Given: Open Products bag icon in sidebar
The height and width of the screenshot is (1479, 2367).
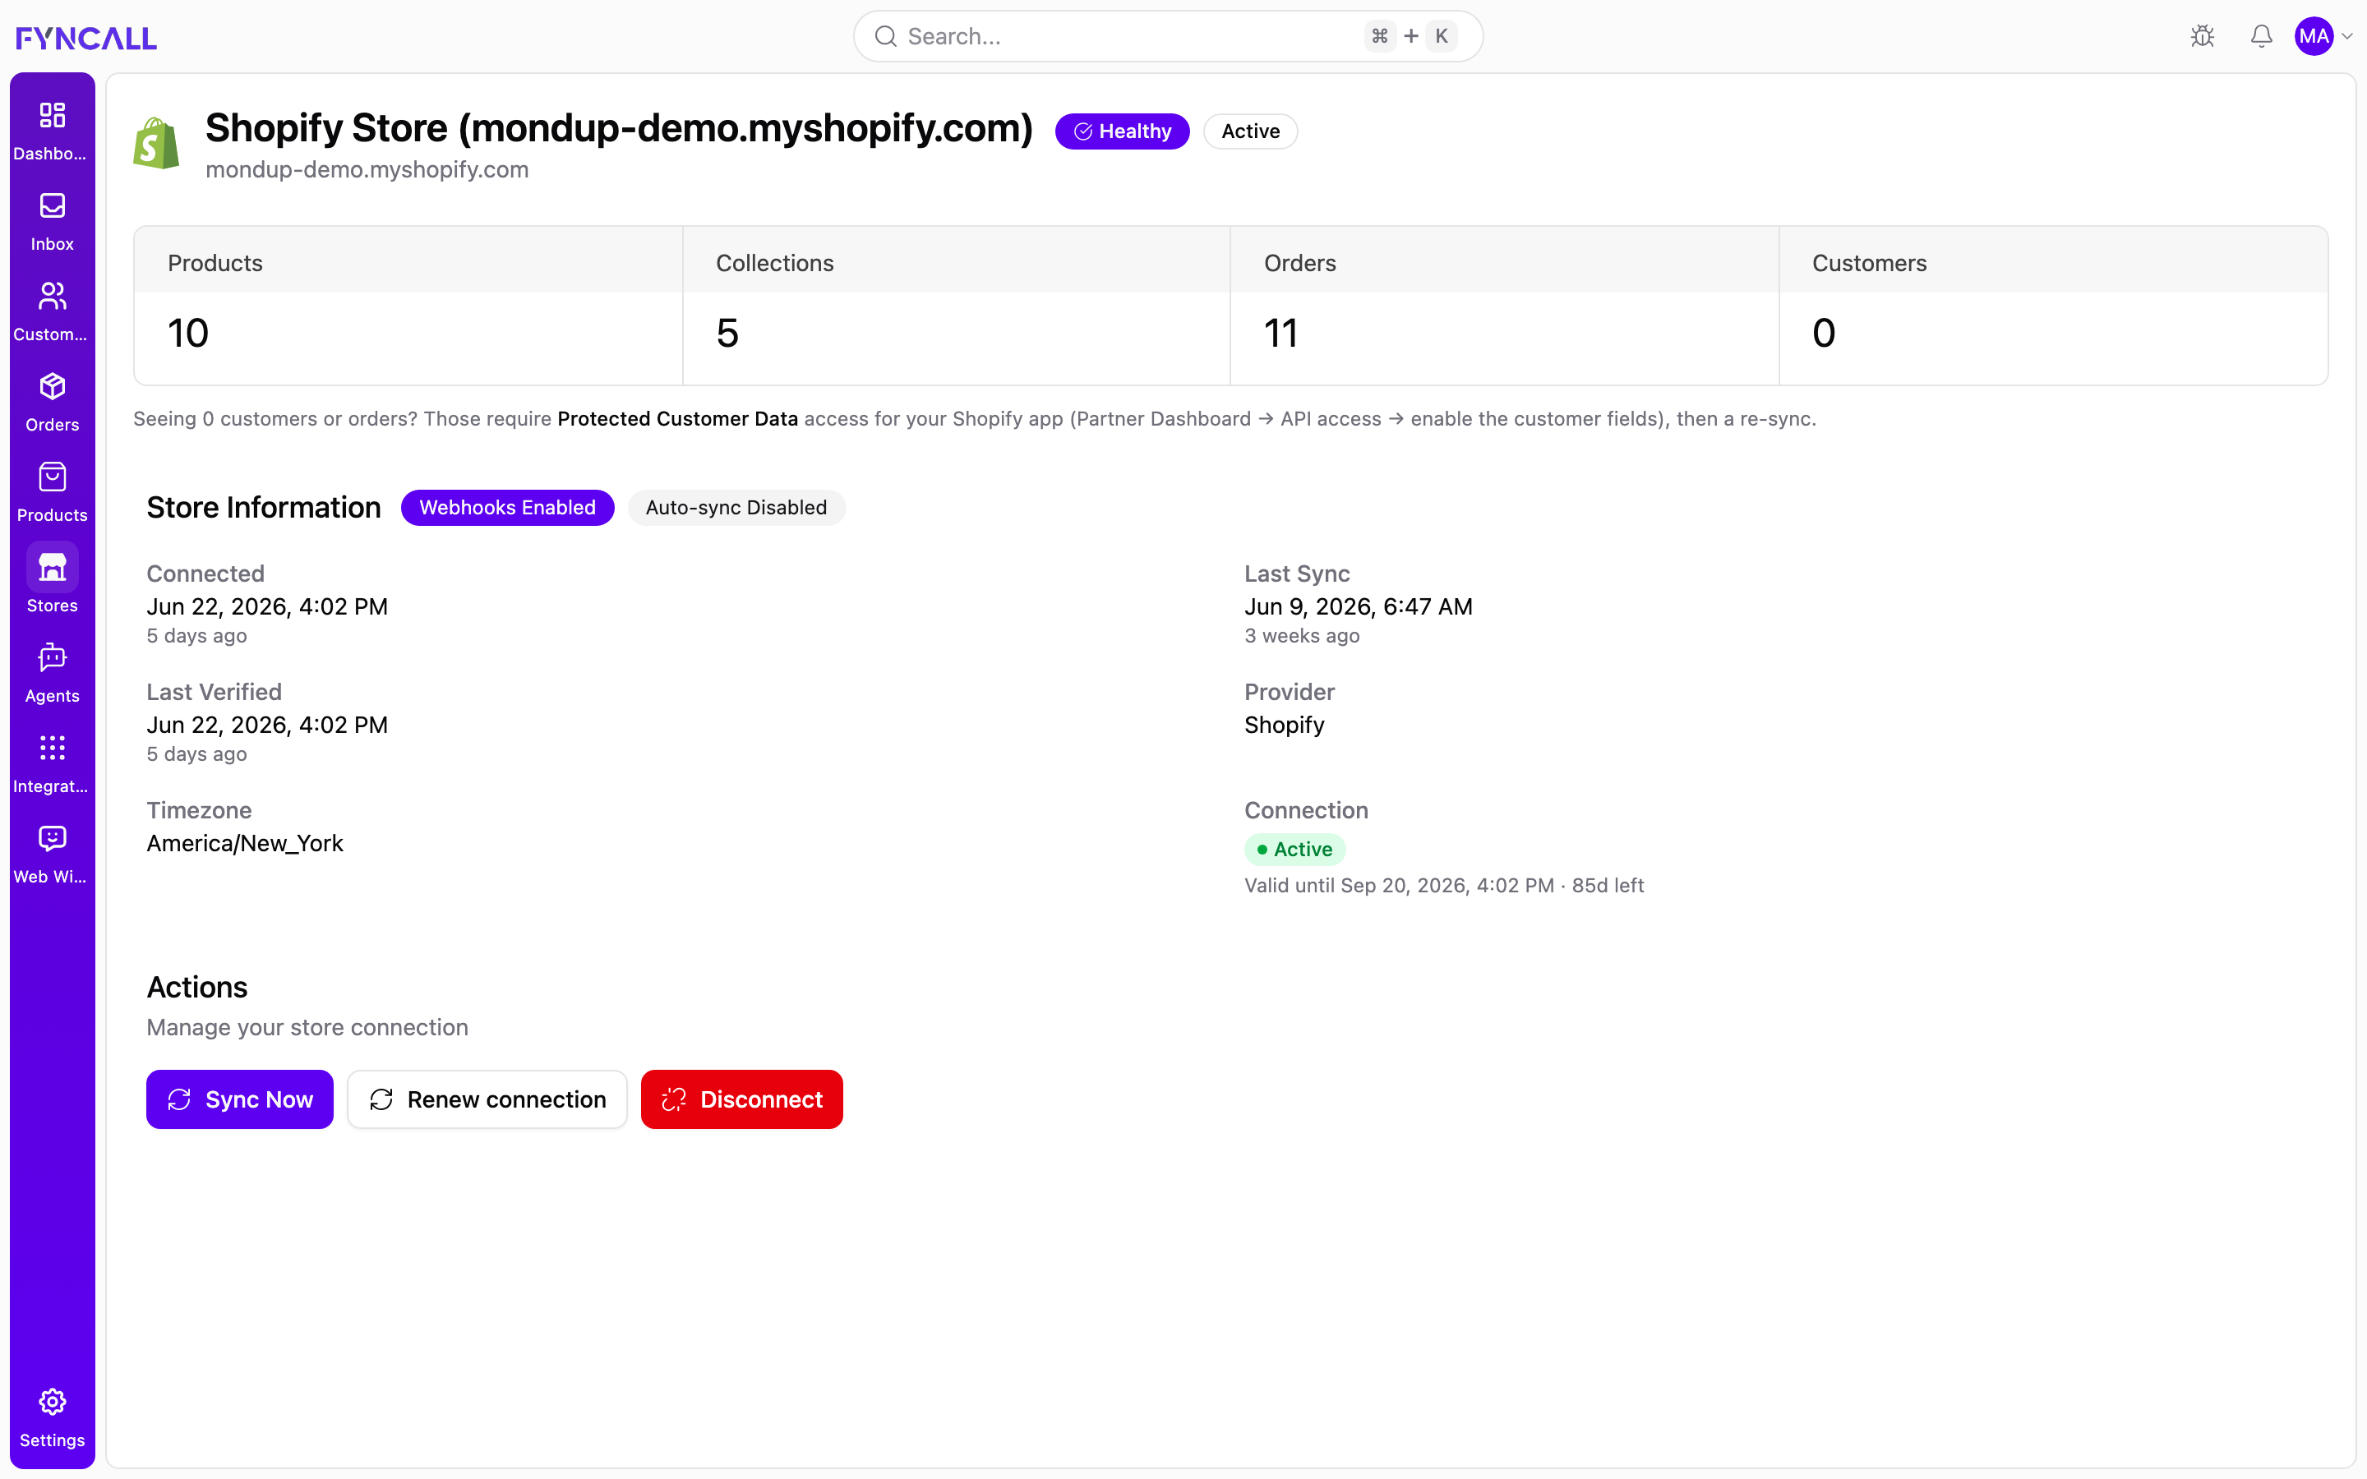Looking at the screenshot, I should coord(52,477).
